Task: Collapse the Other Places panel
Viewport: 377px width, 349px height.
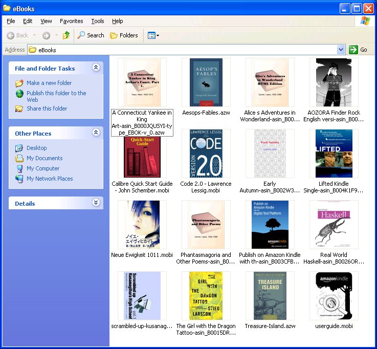Action: pos(96,133)
